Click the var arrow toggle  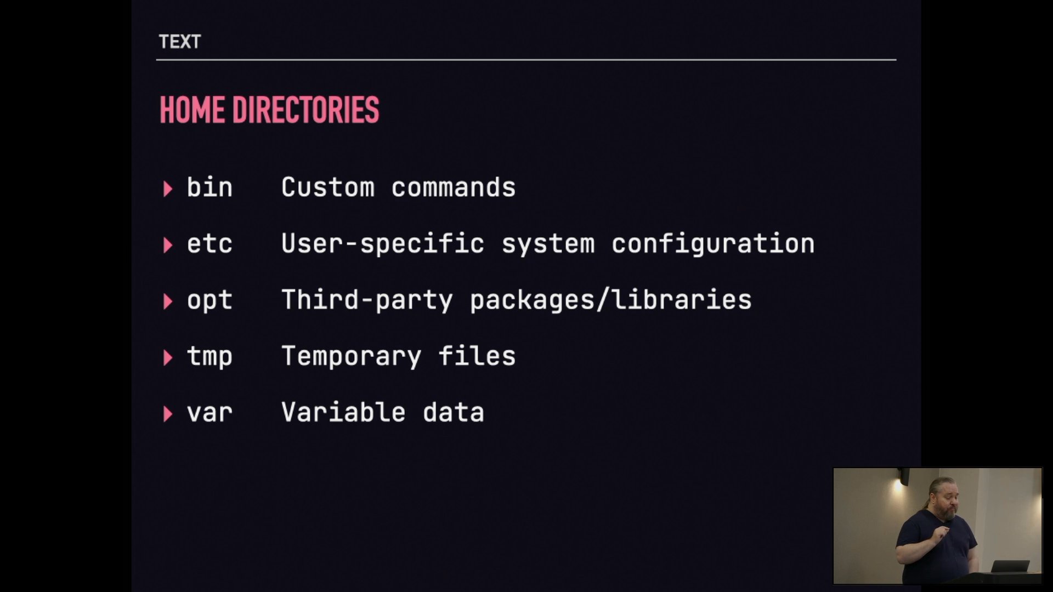[168, 413]
